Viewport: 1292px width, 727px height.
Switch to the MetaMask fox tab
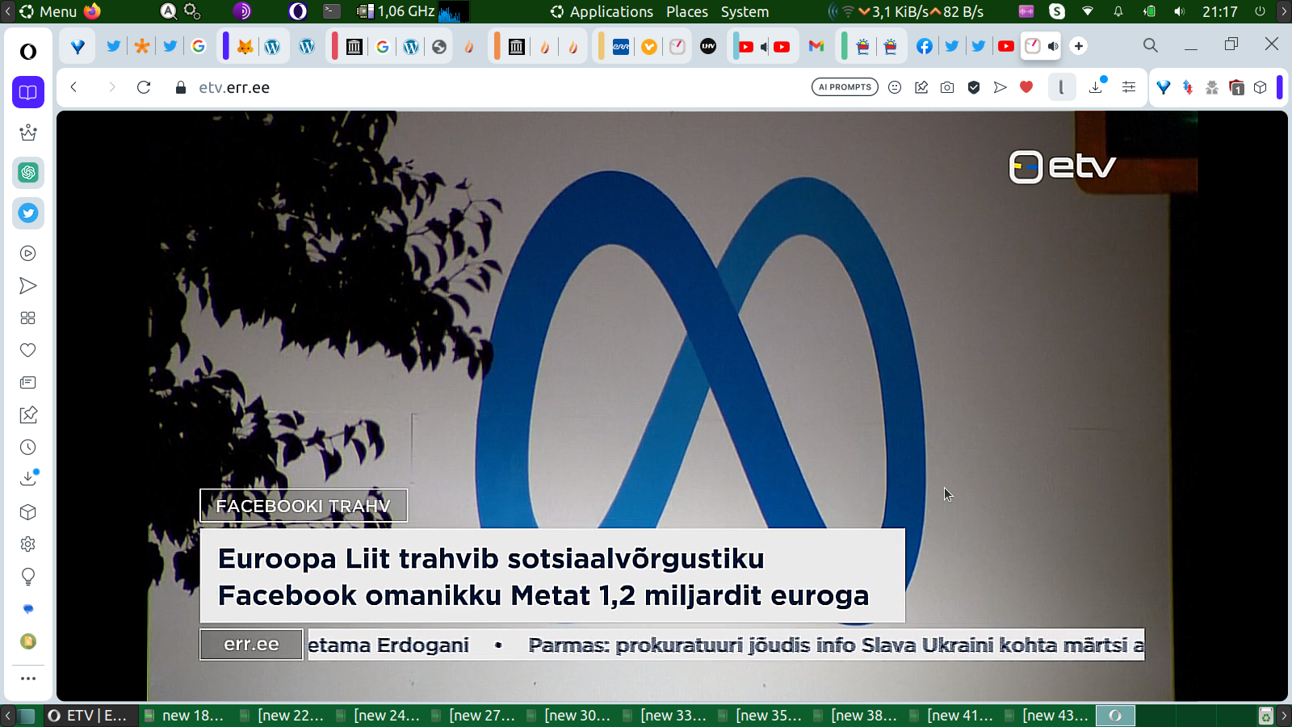[245, 46]
